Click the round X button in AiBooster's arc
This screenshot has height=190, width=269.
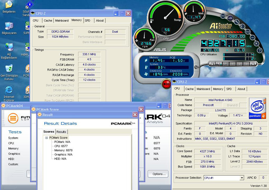[256, 44]
